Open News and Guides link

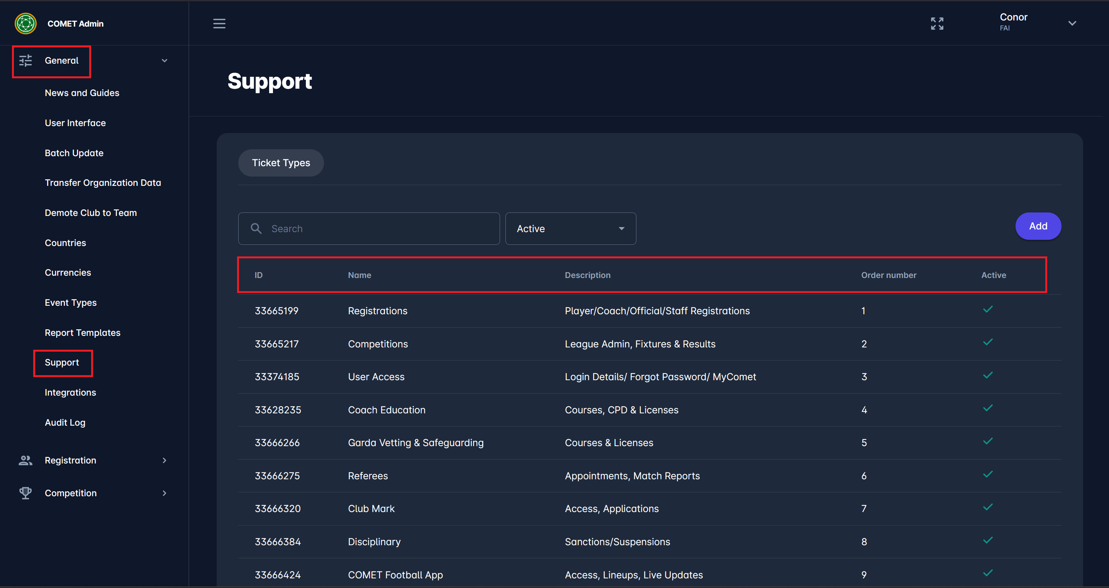click(x=82, y=93)
